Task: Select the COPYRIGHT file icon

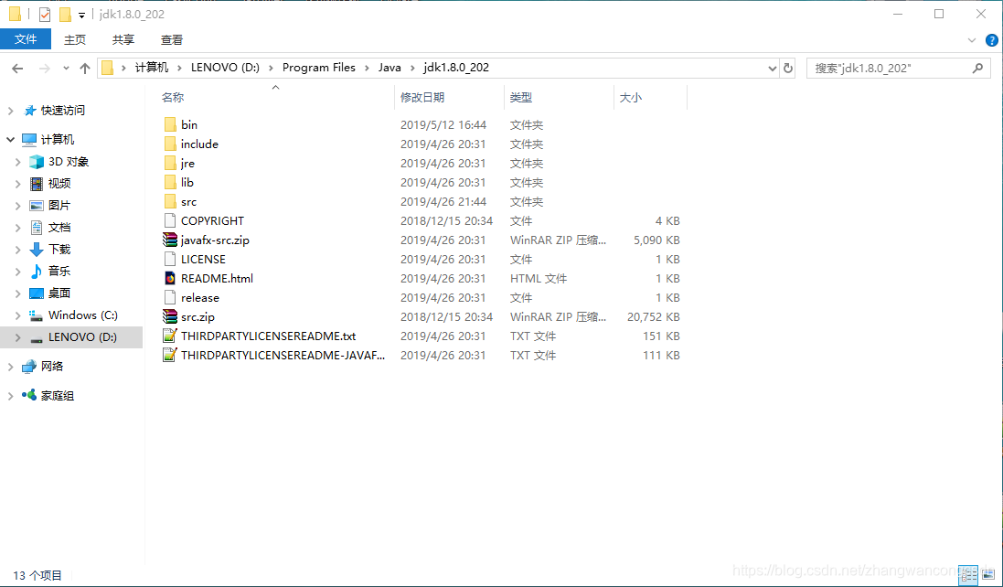Action: (170, 220)
